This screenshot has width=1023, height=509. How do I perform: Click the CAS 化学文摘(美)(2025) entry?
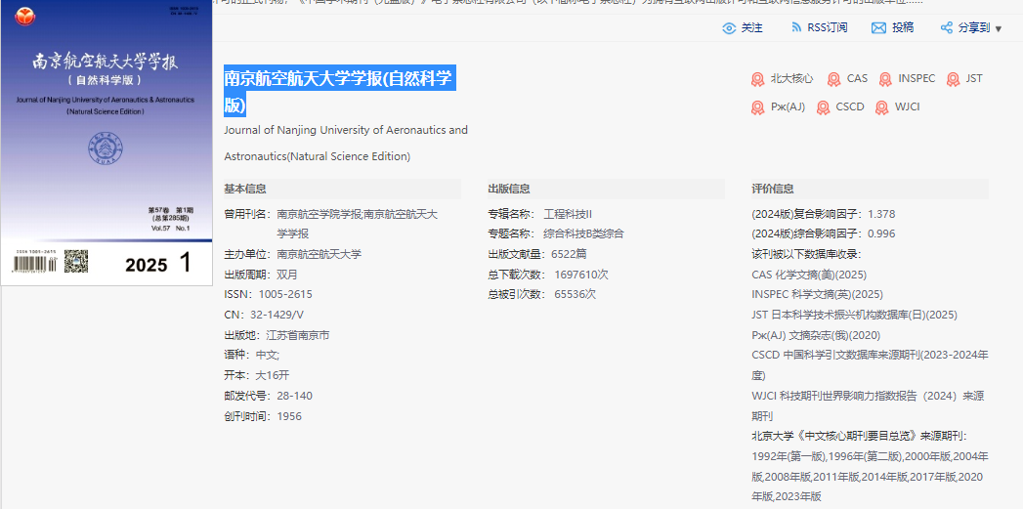click(809, 275)
